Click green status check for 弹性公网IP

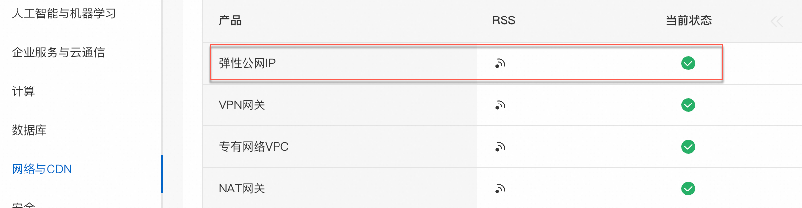click(688, 63)
